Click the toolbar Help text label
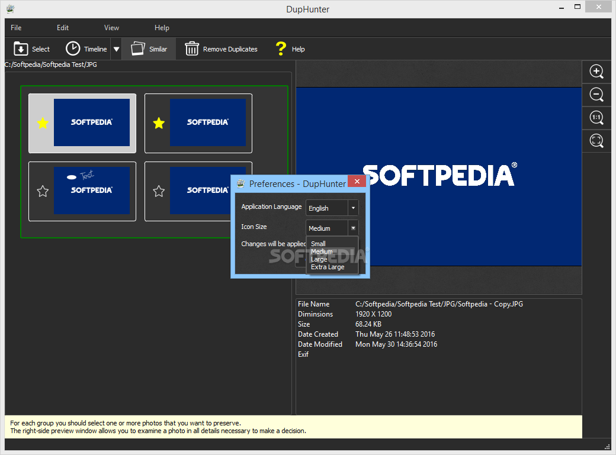The width and height of the screenshot is (616, 455). pyautogui.click(x=298, y=49)
